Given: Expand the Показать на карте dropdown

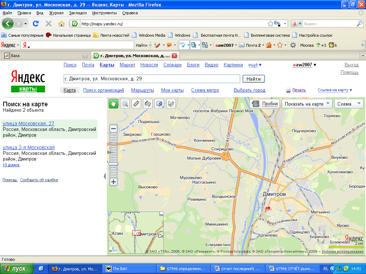Looking at the screenshot, I should coord(307,104).
